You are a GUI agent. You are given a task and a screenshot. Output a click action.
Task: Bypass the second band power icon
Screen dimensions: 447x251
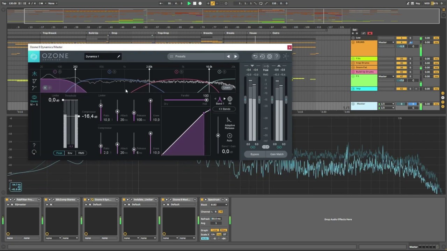coord(109,72)
